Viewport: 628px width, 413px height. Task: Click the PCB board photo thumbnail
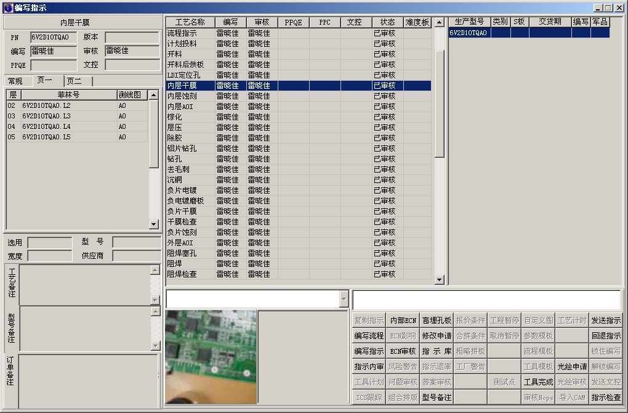[x=211, y=357]
